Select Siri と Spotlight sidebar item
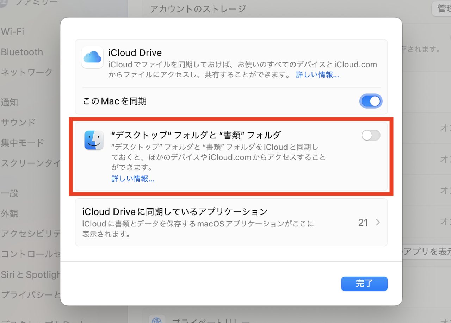The image size is (451, 323). pyautogui.click(x=31, y=274)
